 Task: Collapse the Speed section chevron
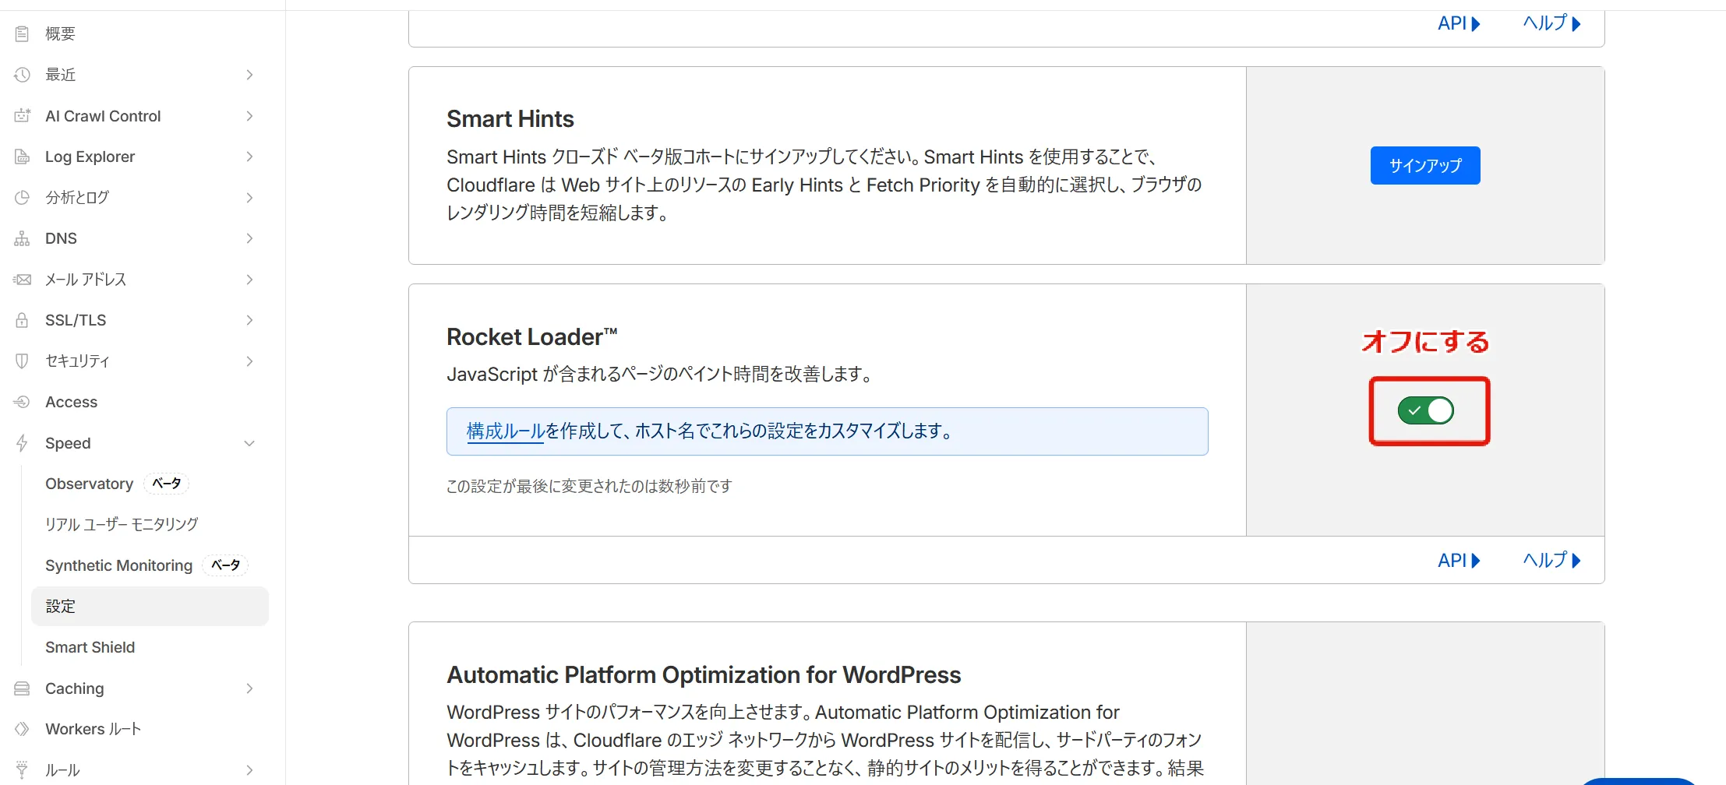coord(249,443)
